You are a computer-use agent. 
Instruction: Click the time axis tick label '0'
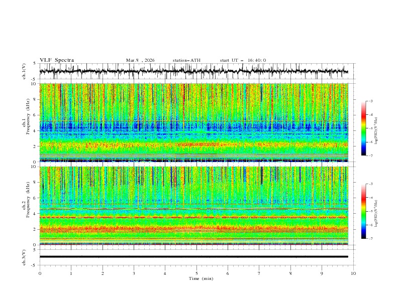click(x=40, y=273)
